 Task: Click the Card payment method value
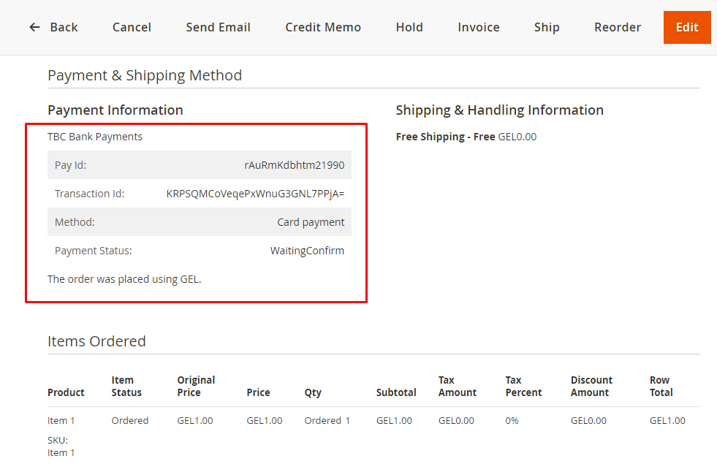point(311,222)
